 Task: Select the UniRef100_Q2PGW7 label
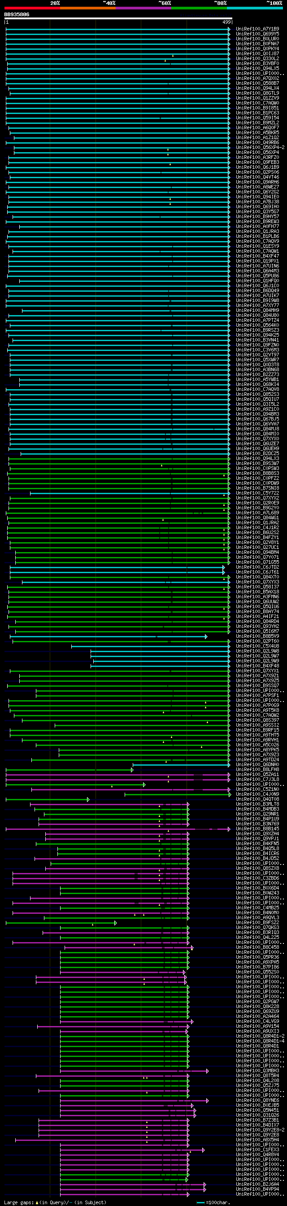(257, 1001)
